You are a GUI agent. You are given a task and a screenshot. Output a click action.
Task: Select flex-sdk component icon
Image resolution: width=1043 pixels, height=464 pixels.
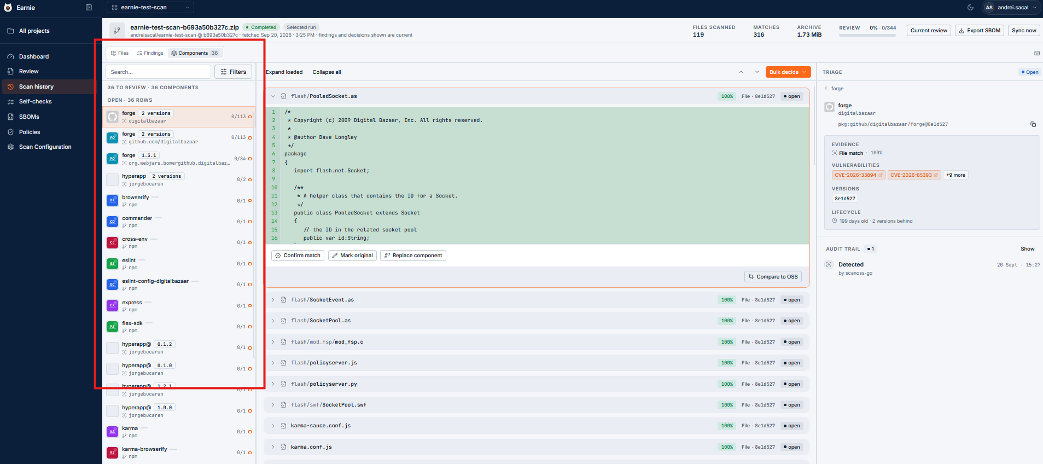coord(112,327)
